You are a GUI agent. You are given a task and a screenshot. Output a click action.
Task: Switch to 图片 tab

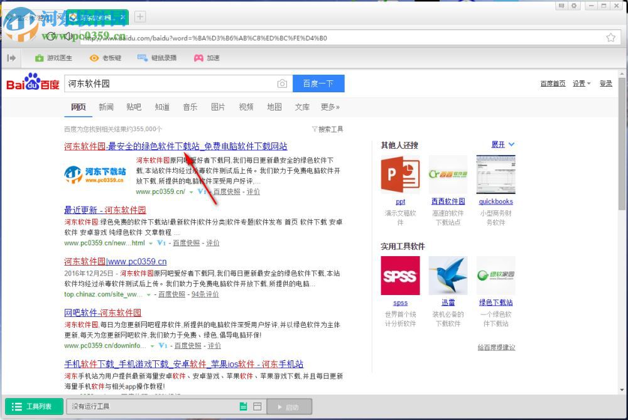218,107
